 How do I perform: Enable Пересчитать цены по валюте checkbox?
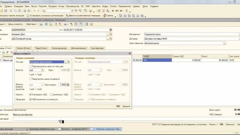tap(30, 79)
